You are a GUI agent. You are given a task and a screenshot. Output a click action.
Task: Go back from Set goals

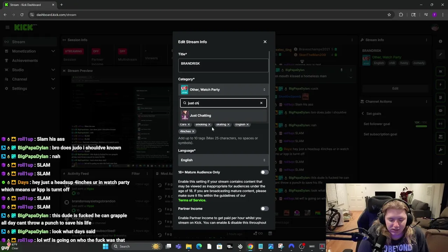[363, 113]
